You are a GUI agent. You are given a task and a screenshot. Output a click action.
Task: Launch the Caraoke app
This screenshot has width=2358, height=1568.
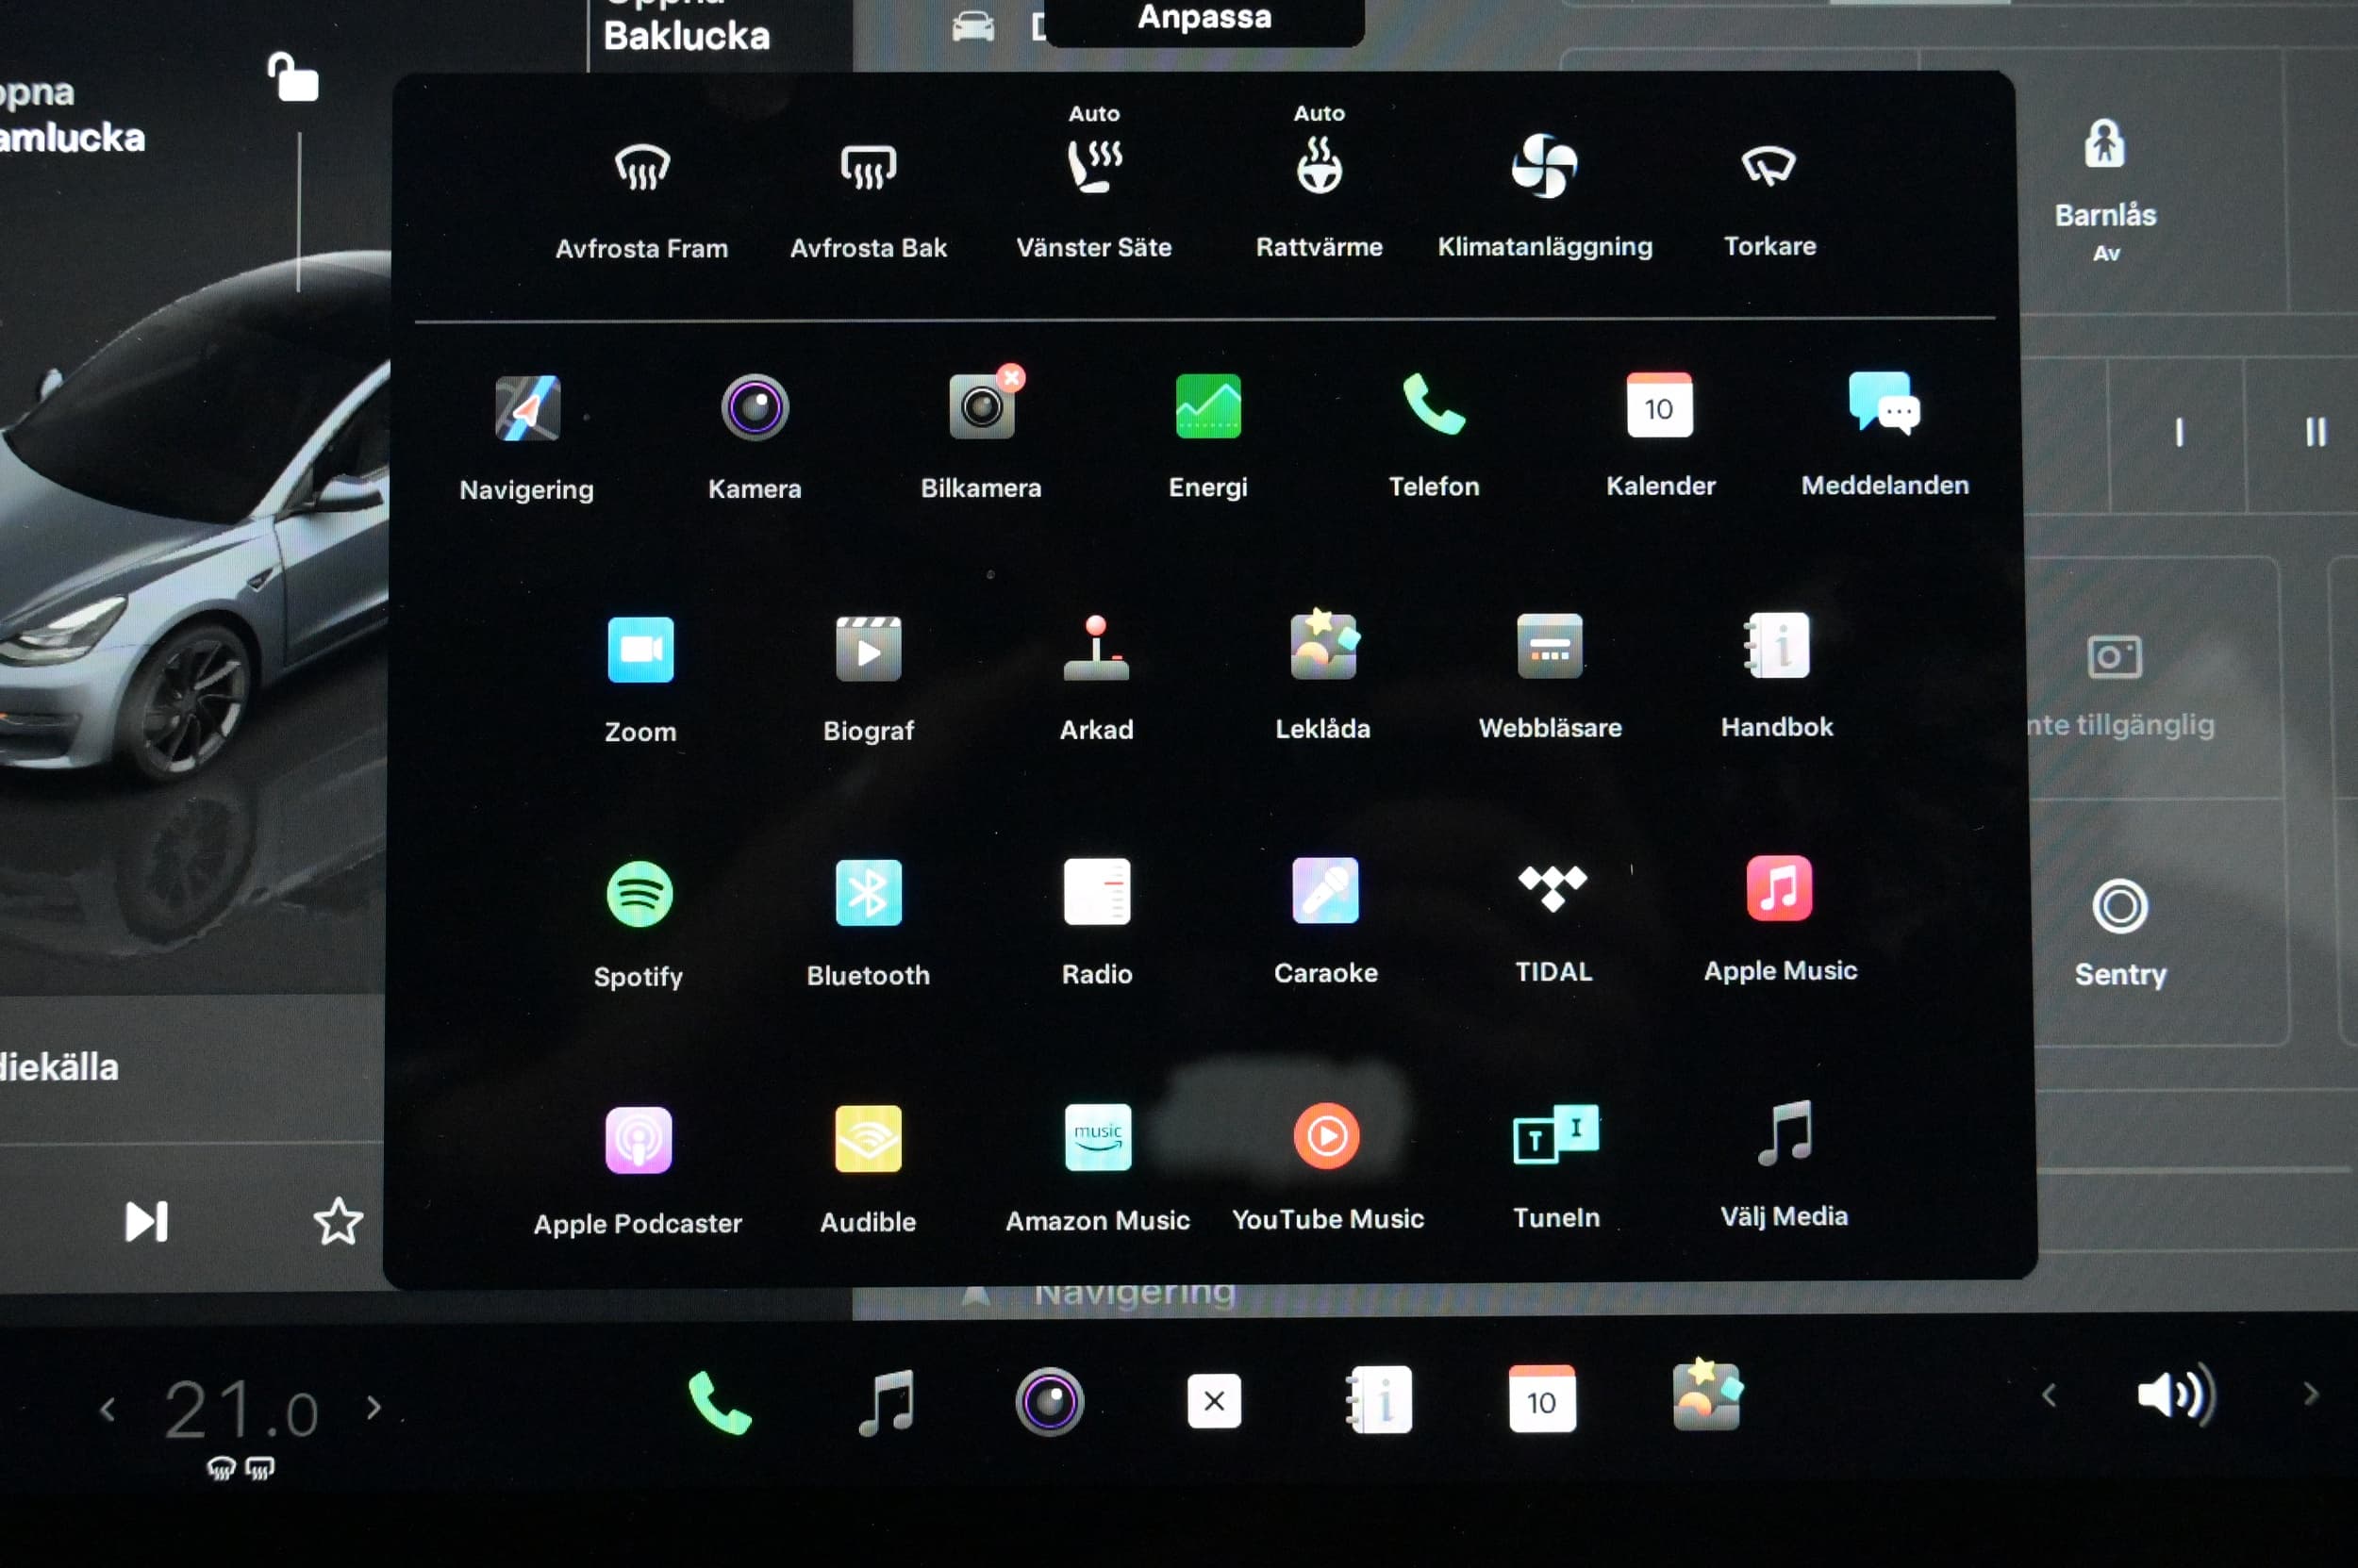coord(1325,890)
